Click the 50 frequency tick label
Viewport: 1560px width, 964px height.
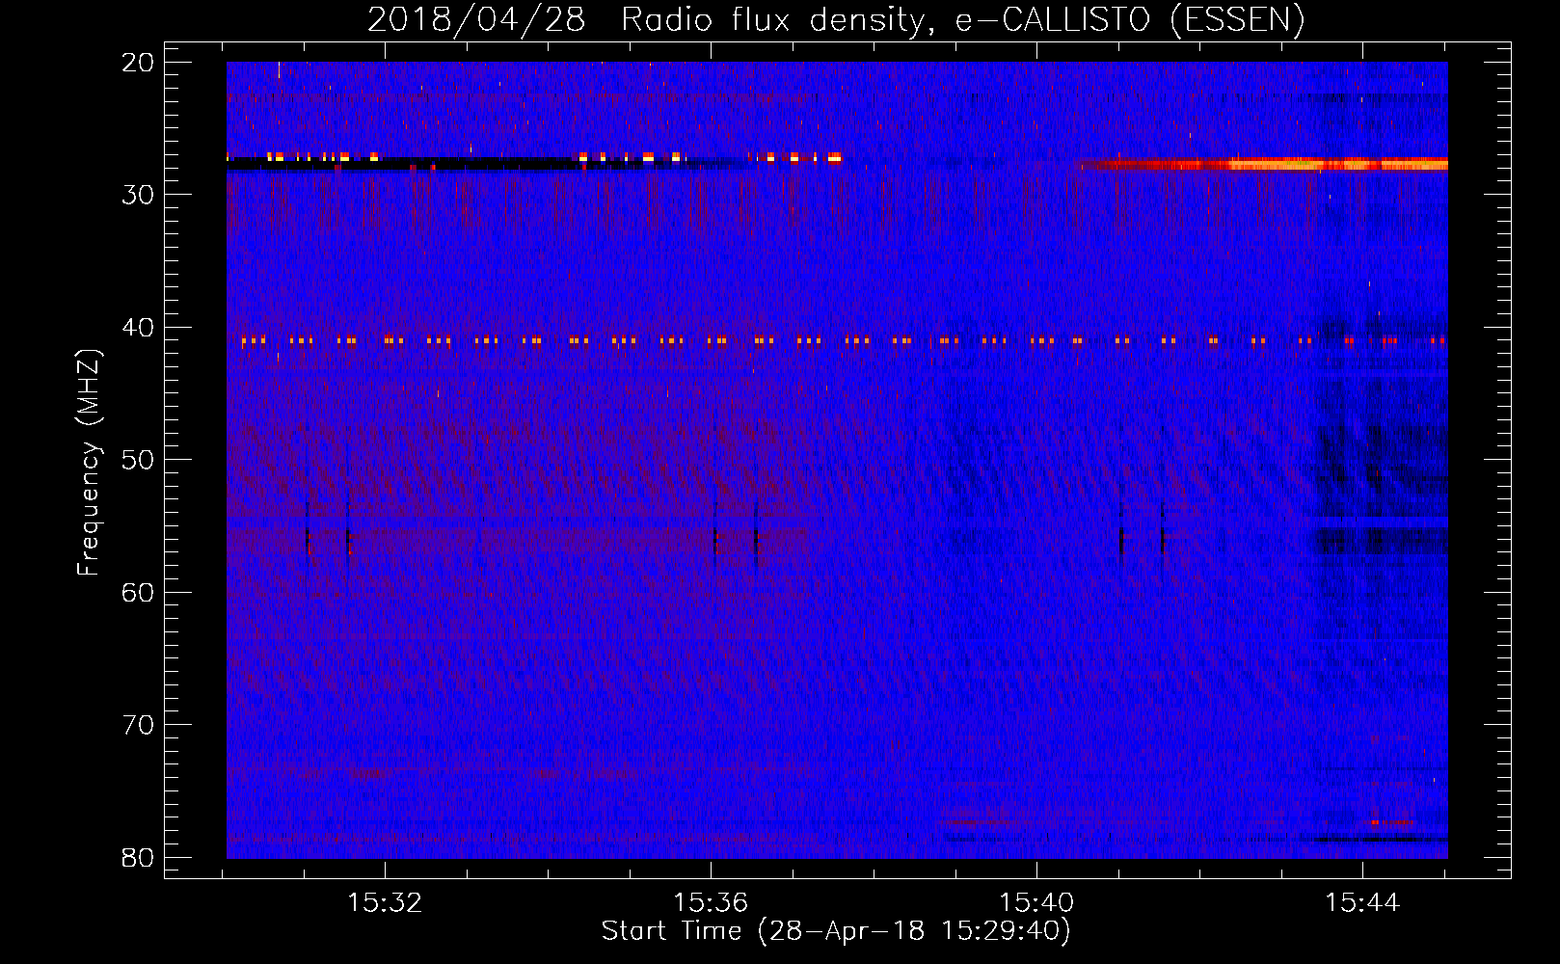click(x=138, y=460)
